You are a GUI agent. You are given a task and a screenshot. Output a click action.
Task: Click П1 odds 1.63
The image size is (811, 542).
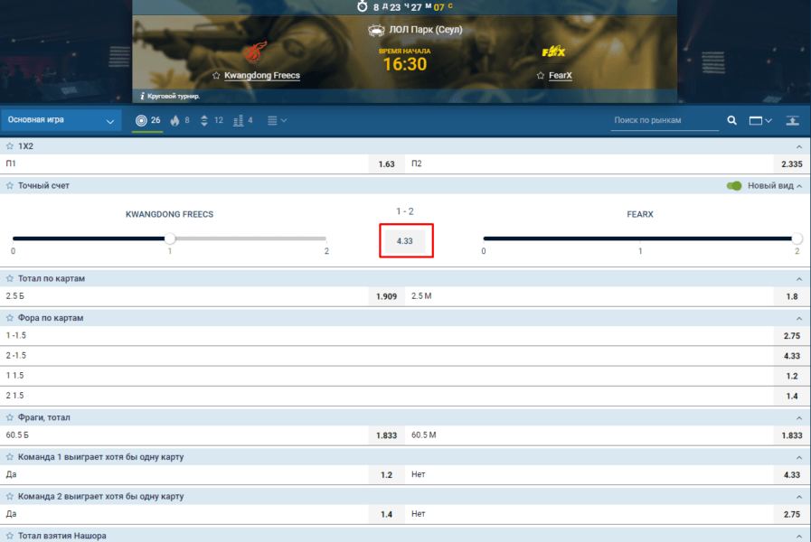coord(386,164)
